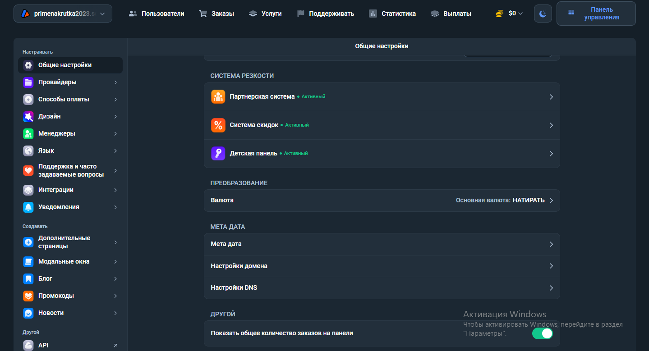Click the Дизайн magic wand icon
This screenshot has height=351, width=649.
[28, 117]
